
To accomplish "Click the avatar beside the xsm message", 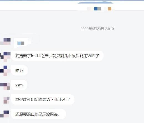I will (x=5, y=86).
